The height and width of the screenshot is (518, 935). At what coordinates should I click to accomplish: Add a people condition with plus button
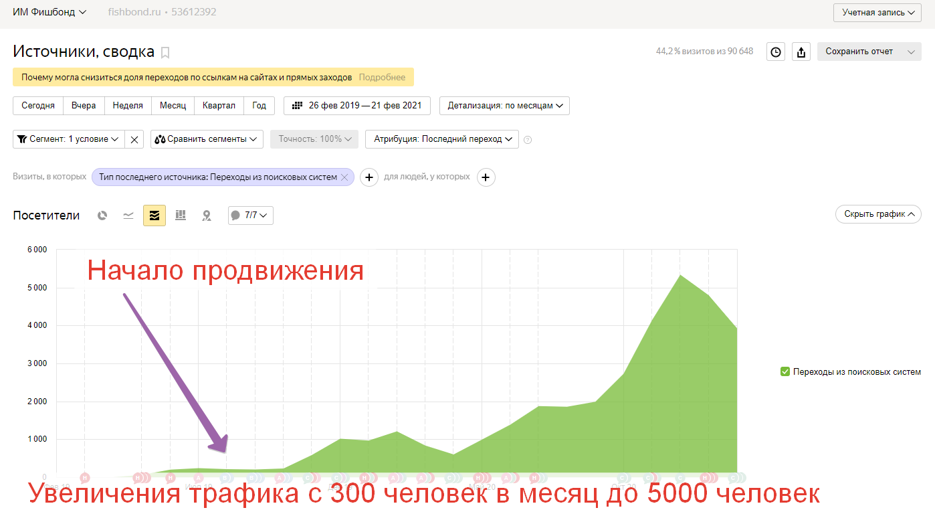tap(486, 177)
